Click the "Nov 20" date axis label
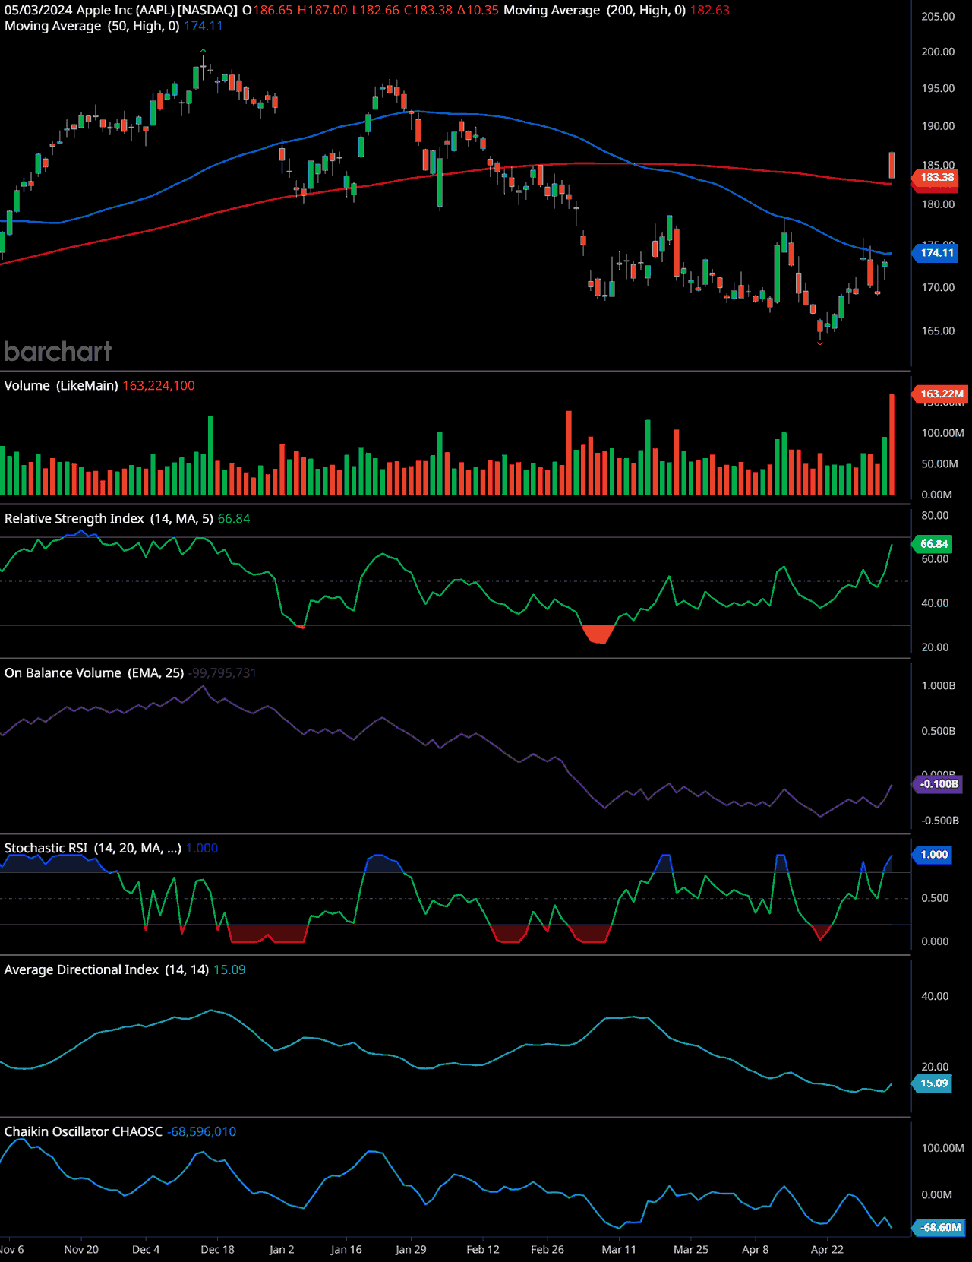Viewport: 972px width, 1262px height. tap(81, 1250)
